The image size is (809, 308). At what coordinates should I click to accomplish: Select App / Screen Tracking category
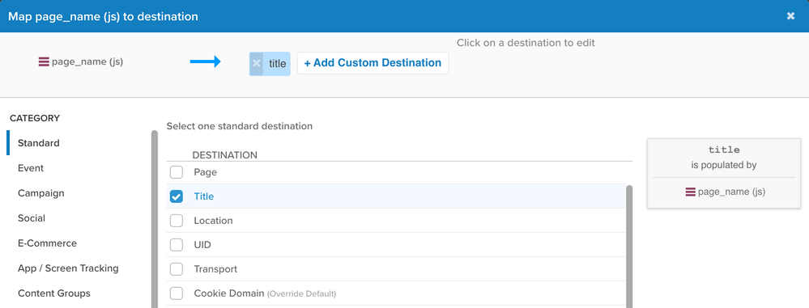[68, 268]
